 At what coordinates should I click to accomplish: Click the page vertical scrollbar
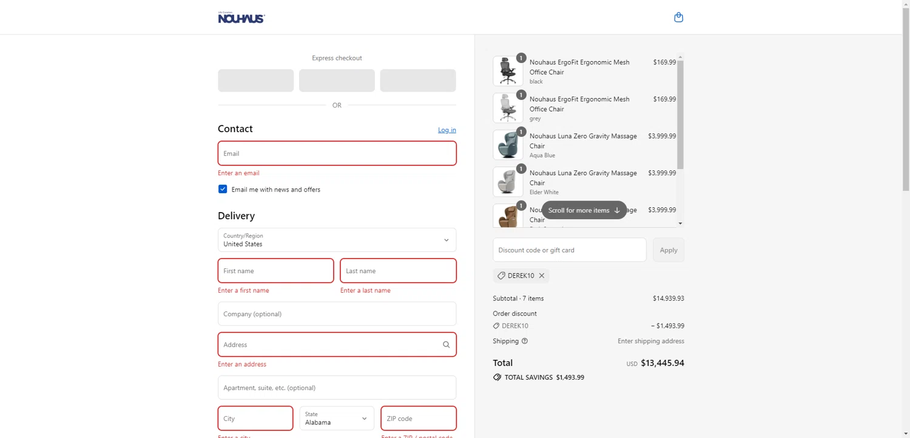[x=906, y=100]
